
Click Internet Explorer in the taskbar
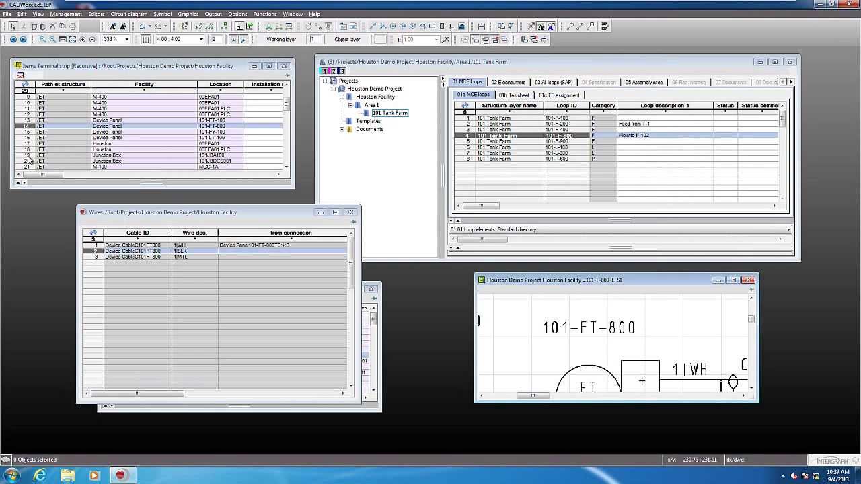point(40,475)
